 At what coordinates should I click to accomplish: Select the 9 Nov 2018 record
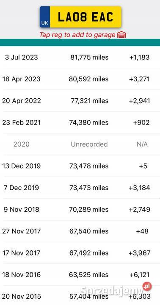[80, 210]
